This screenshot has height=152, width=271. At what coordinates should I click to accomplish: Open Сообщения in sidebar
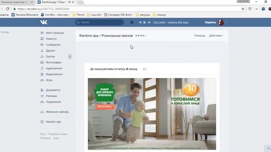[53, 45]
